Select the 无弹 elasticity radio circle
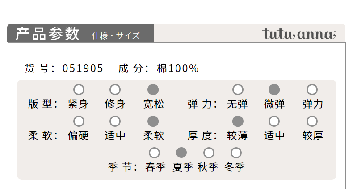 click(x=238, y=89)
